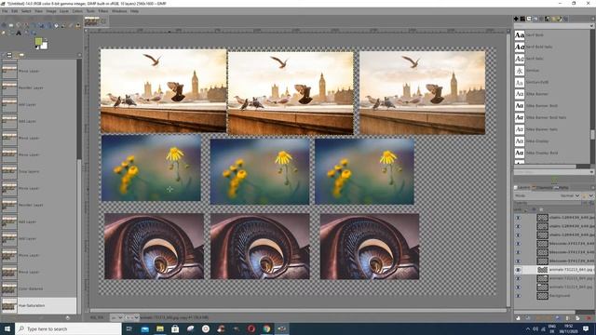Viewport: 596px width, 335px height.
Task: Click the open image tab thumbnail
Action: (x=91, y=21)
